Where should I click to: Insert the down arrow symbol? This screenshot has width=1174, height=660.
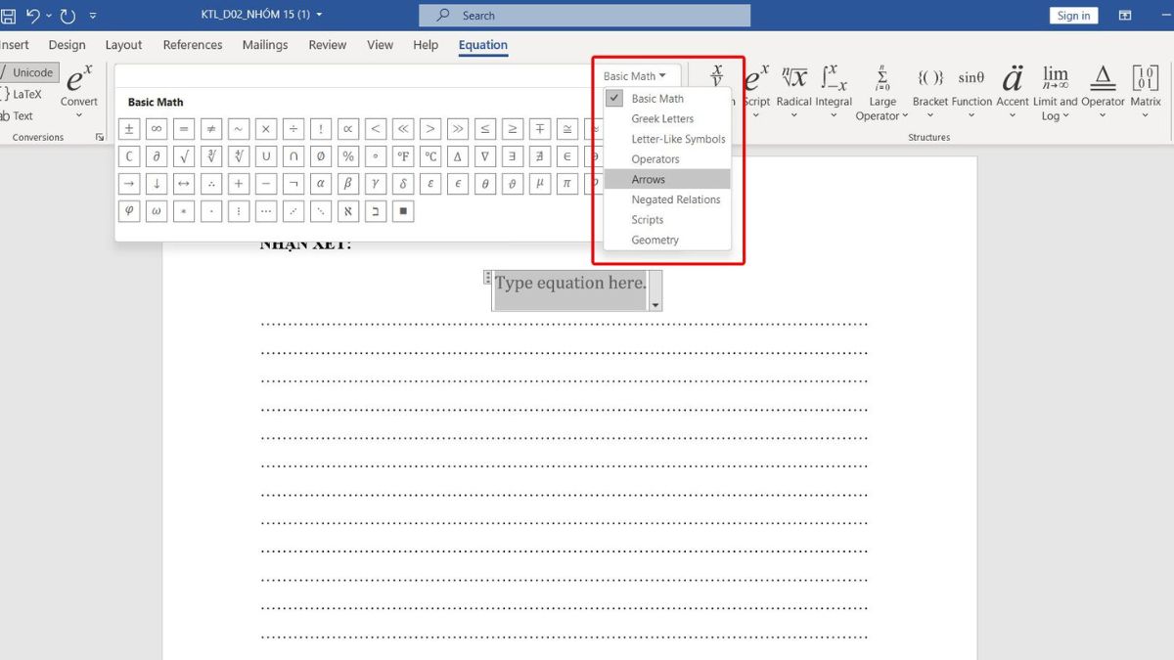point(157,183)
